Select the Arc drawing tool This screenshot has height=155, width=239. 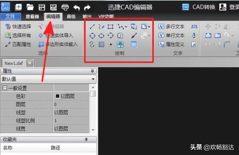point(110,36)
